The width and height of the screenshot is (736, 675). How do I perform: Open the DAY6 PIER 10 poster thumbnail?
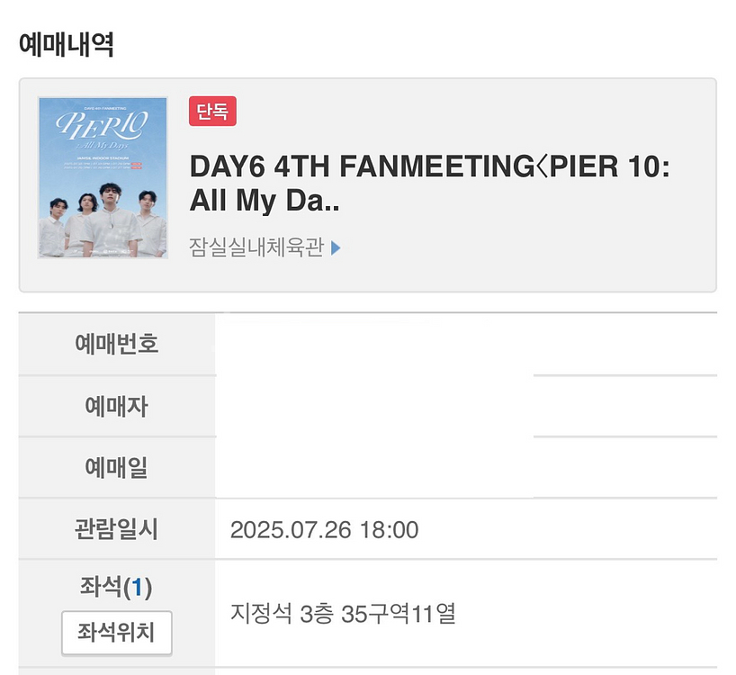click(x=103, y=178)
